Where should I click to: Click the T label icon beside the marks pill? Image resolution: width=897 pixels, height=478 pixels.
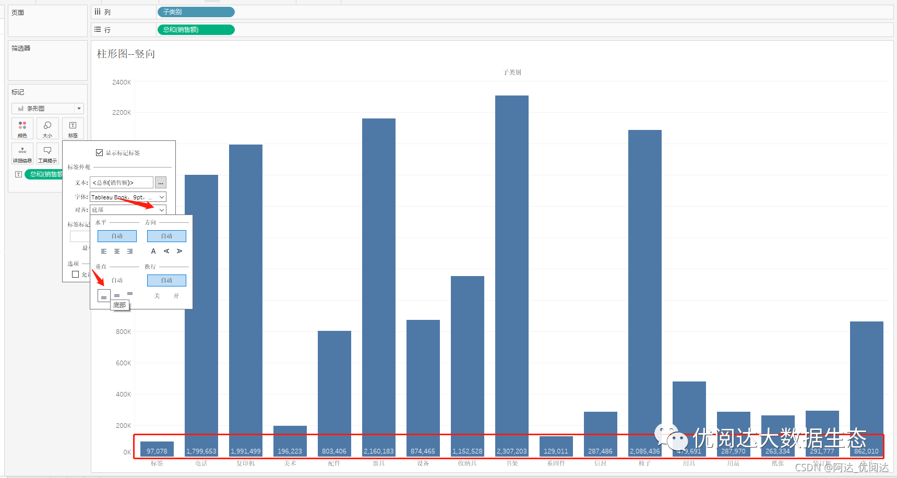[x=18, y=174]
